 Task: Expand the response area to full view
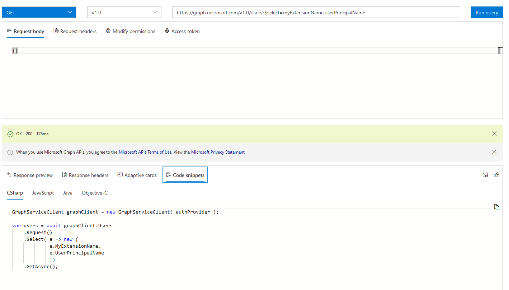tap(485, 175)
